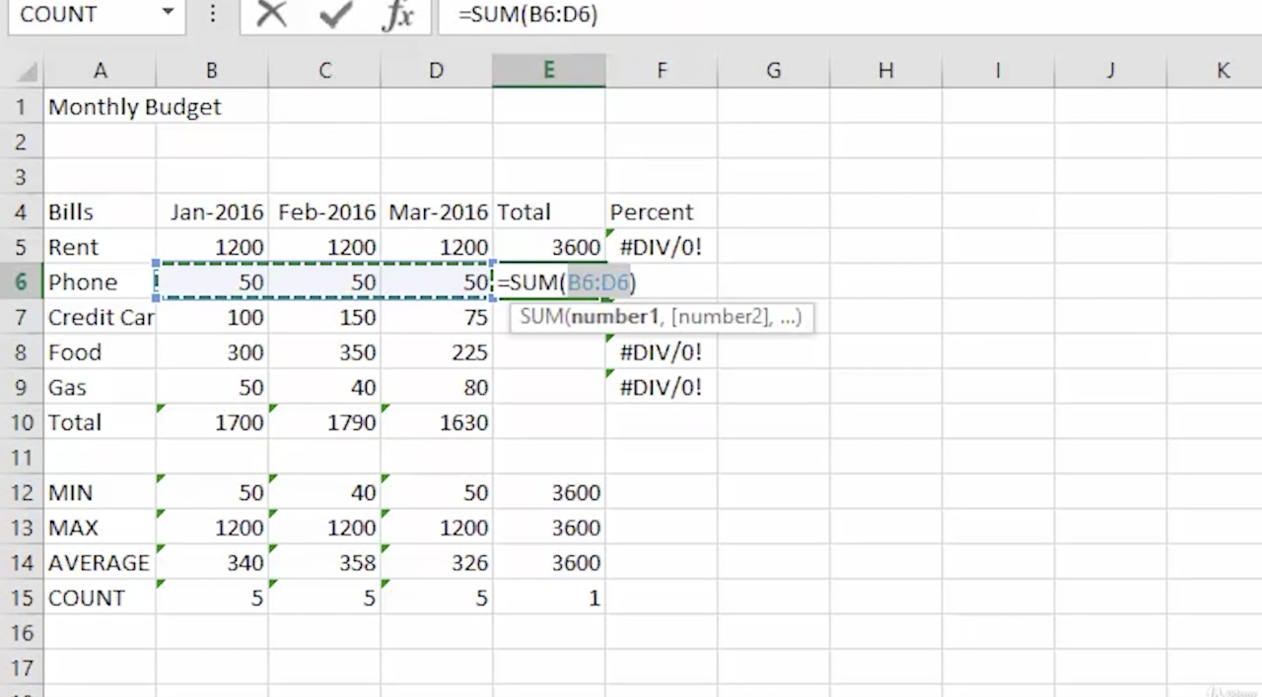Click the Total column header in E4

tap(549, 211)
